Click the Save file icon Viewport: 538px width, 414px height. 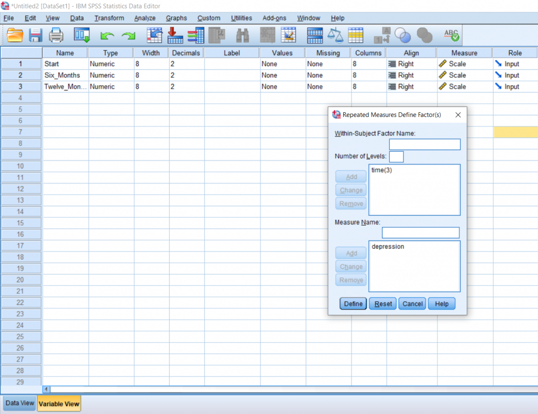pos(35,35)
